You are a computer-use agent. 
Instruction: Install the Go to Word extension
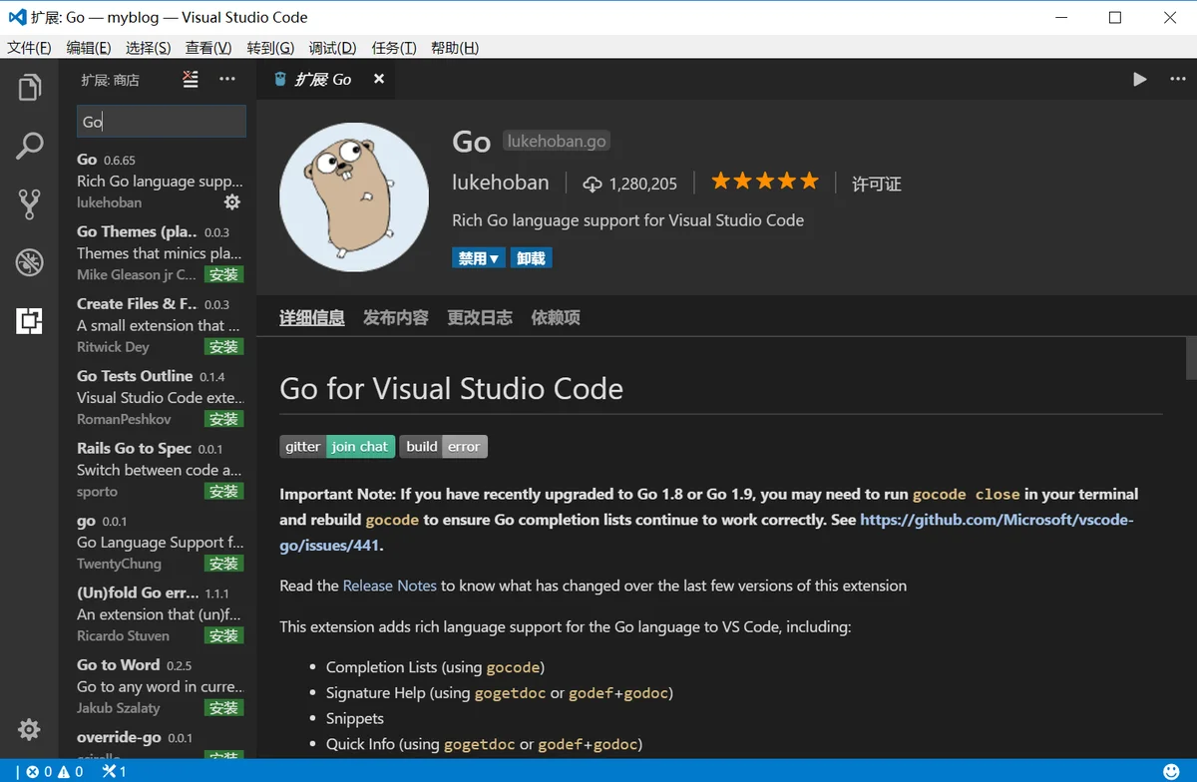tap(224, 707)
